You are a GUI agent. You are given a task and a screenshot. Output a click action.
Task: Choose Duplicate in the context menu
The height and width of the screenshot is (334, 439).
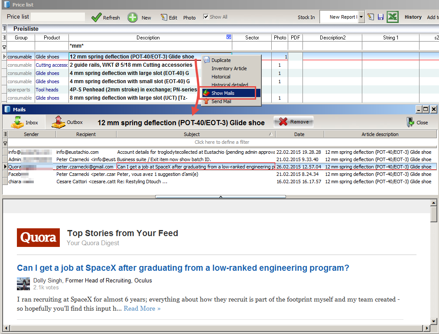221,60
